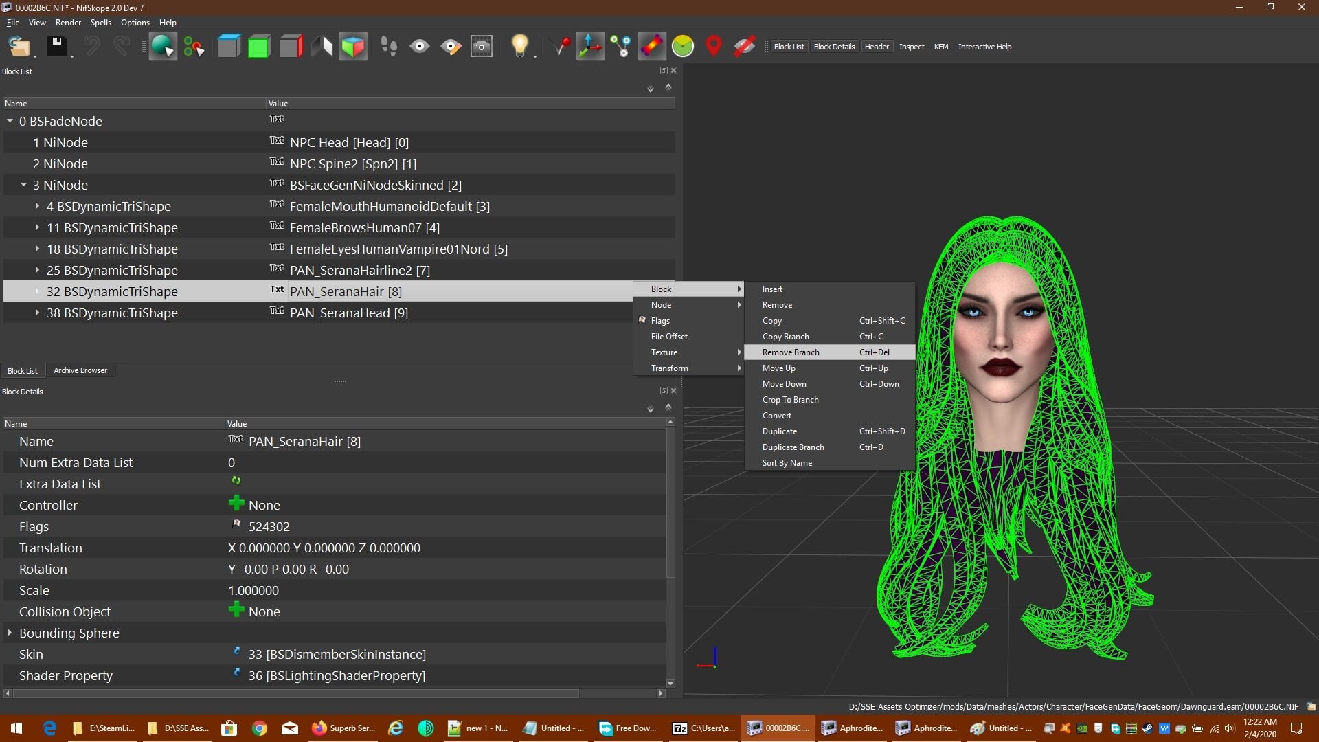Open the Spells menu

pyautogui.click(x=101, y=23)
